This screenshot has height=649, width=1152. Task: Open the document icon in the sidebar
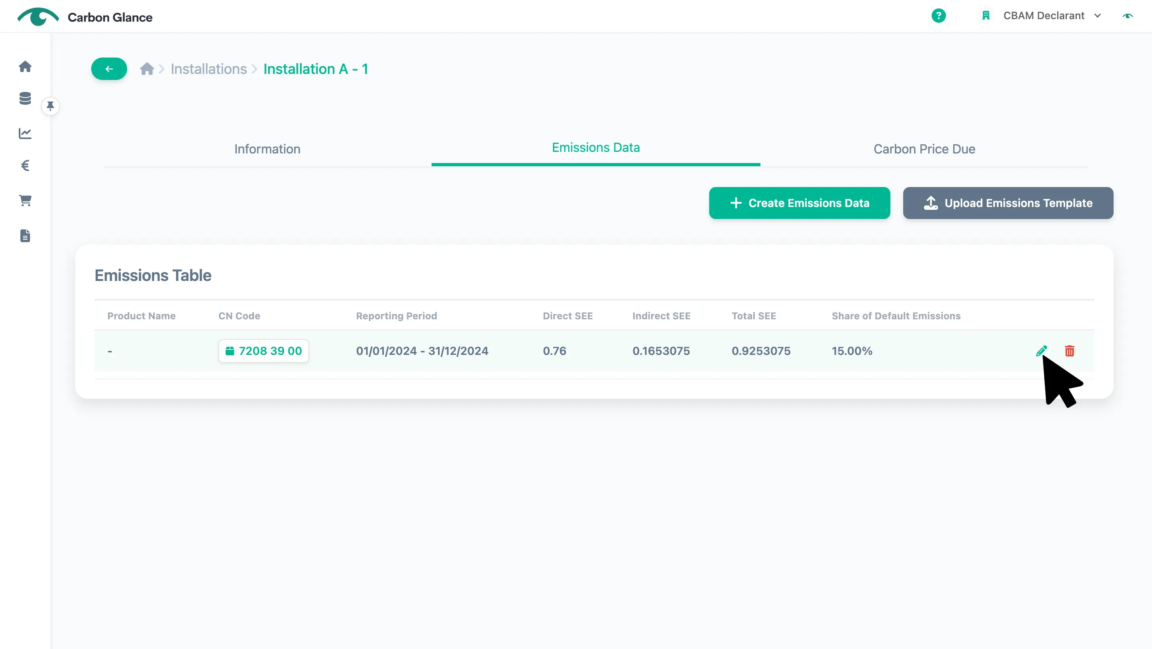click(25, 236)
